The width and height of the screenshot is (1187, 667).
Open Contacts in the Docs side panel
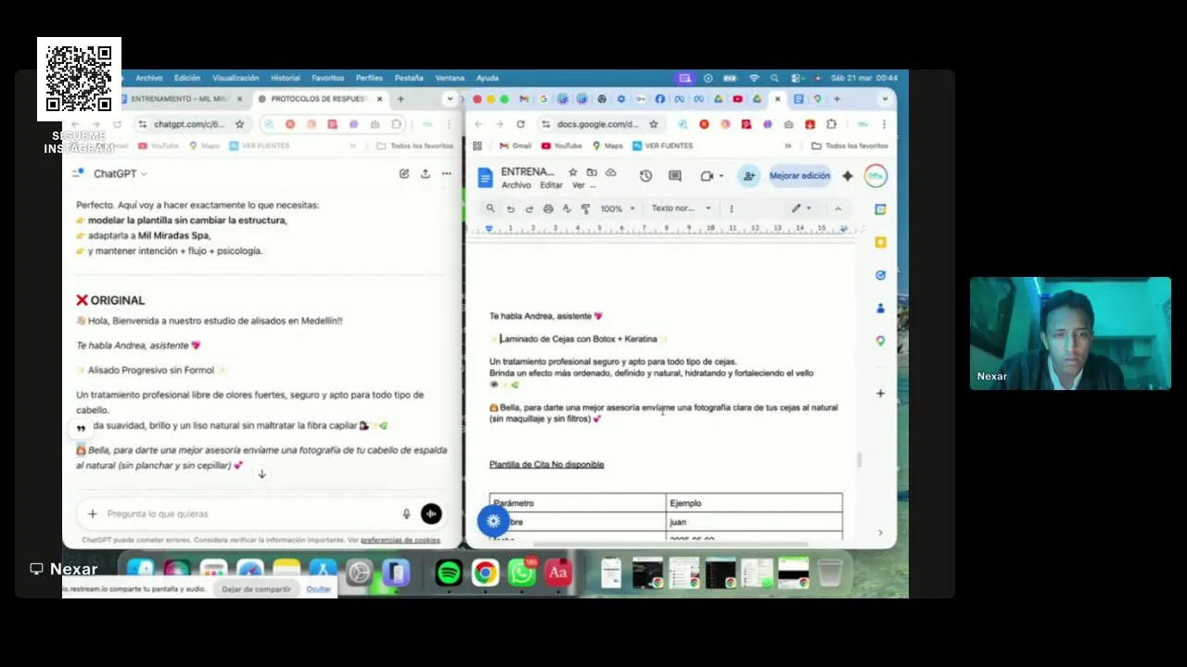click(x=880, y=308)
